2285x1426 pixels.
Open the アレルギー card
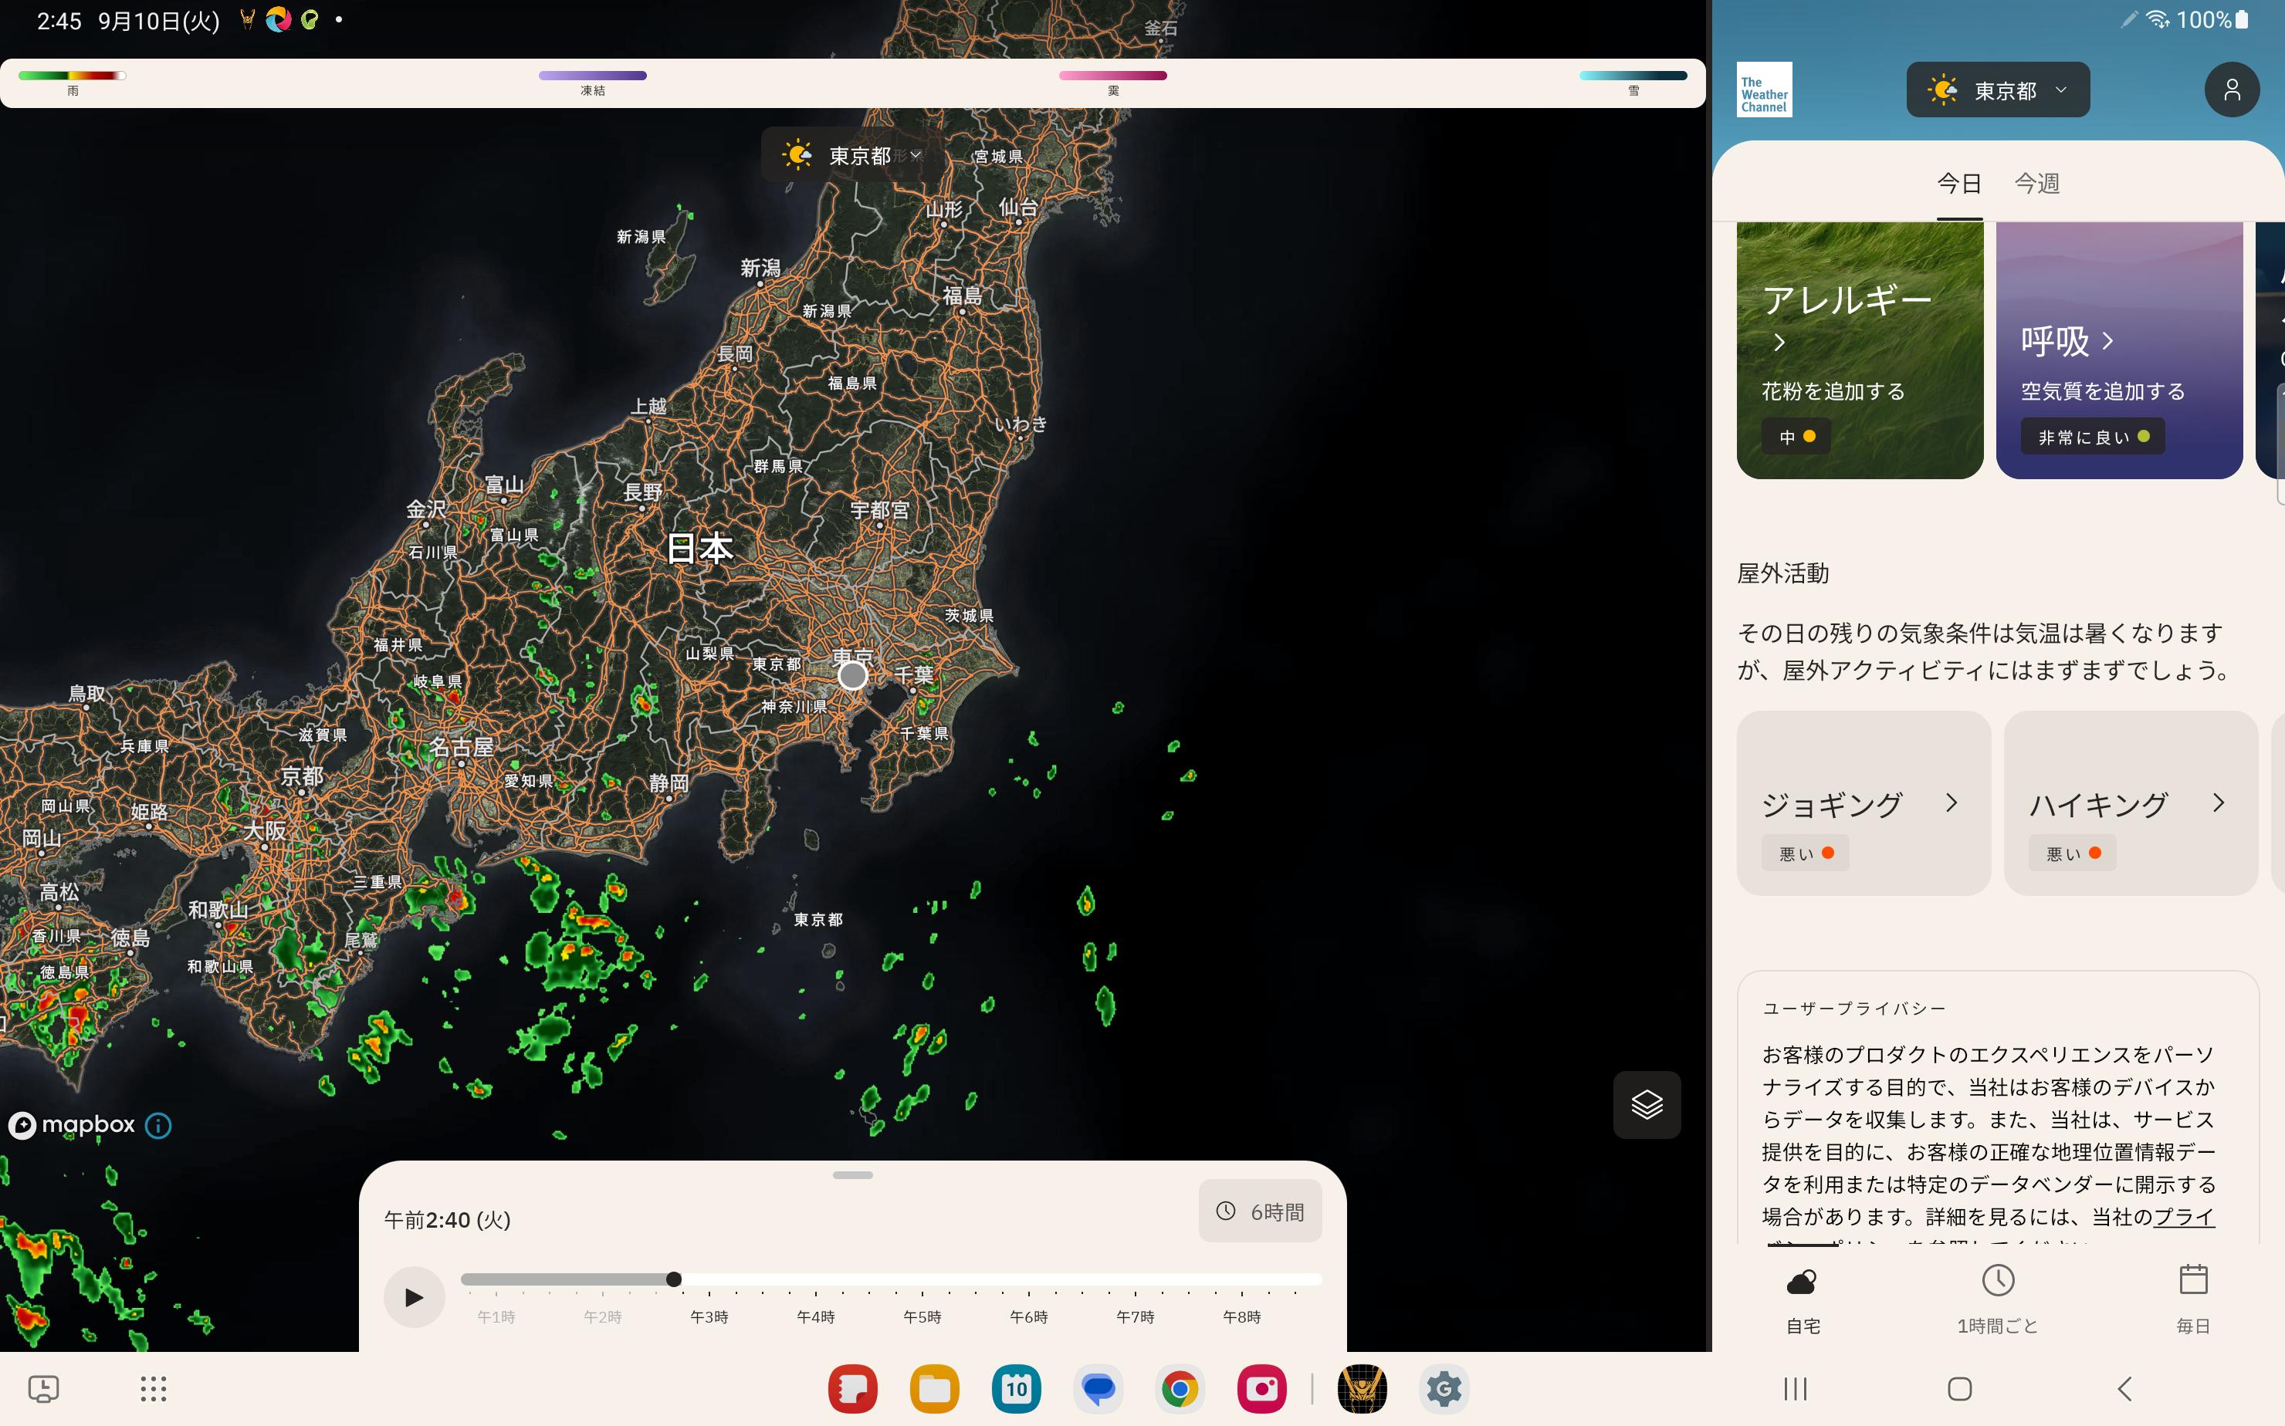point(1860,351)
